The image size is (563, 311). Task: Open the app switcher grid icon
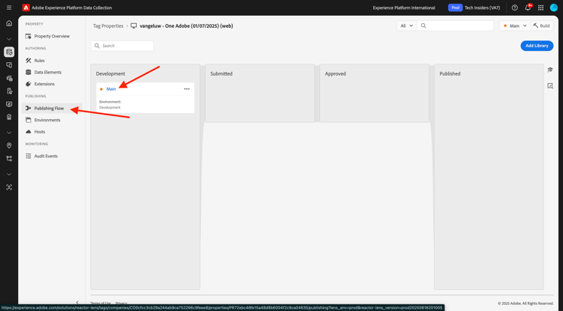click(540, 7)
